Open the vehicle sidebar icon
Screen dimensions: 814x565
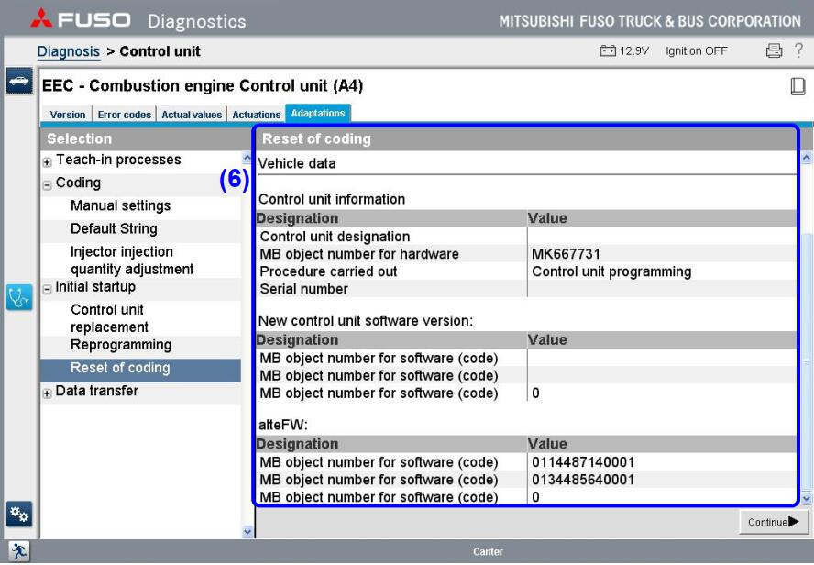coord(19,81)
